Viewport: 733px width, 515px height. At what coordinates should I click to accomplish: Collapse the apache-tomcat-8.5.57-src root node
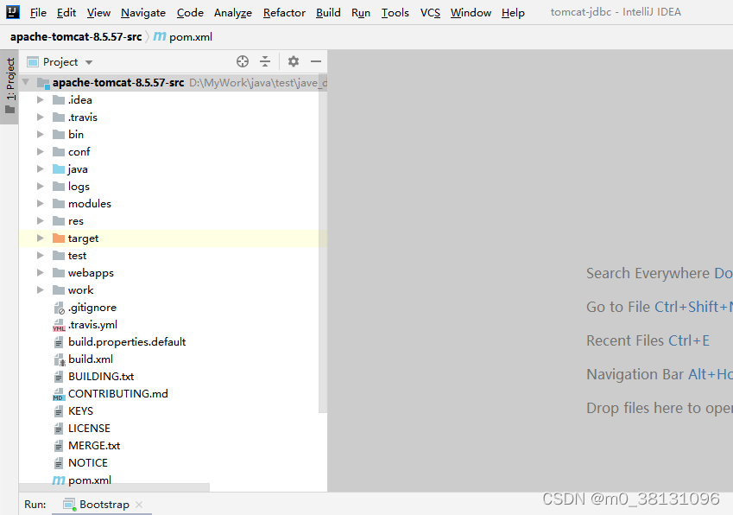coord(26,82)
